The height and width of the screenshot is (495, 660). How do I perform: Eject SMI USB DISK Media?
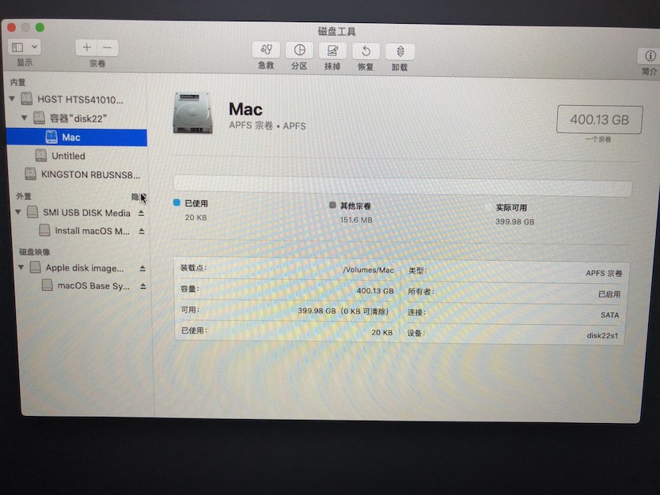pos(142,213)
